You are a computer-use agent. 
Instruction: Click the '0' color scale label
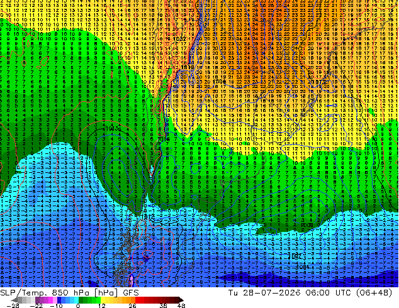[78, 305]
